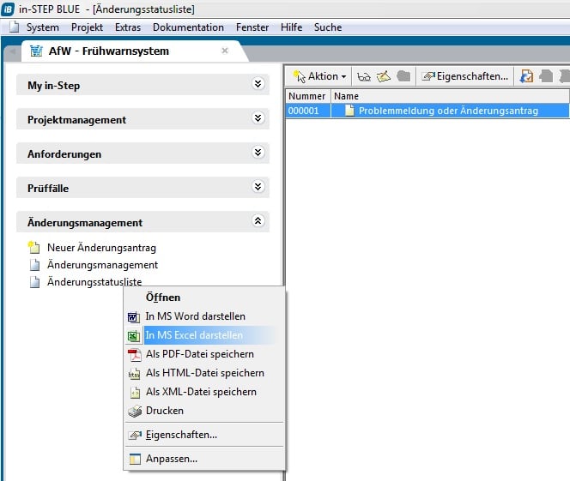Choose Als PDF-Datei speichern
This screenshot has height=481, width=570.
coord(199,354)
